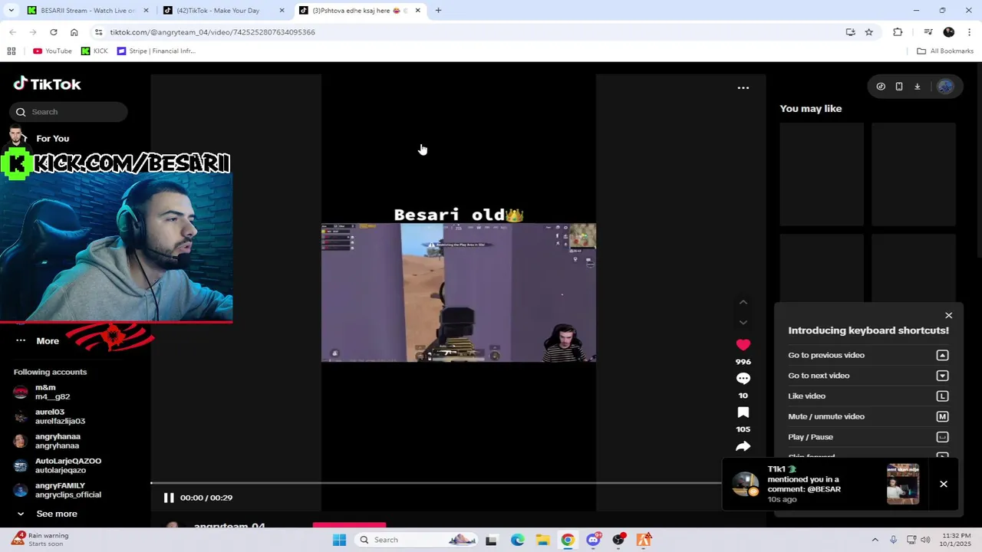Go to browser home page
This screenshot has height=552, width=982.
click(74, 32)
